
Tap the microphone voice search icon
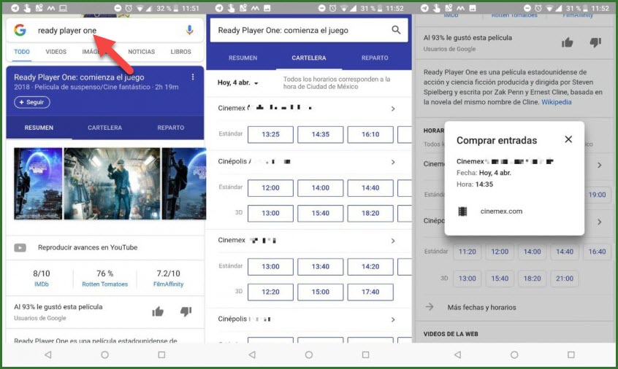tap(189, 31)
